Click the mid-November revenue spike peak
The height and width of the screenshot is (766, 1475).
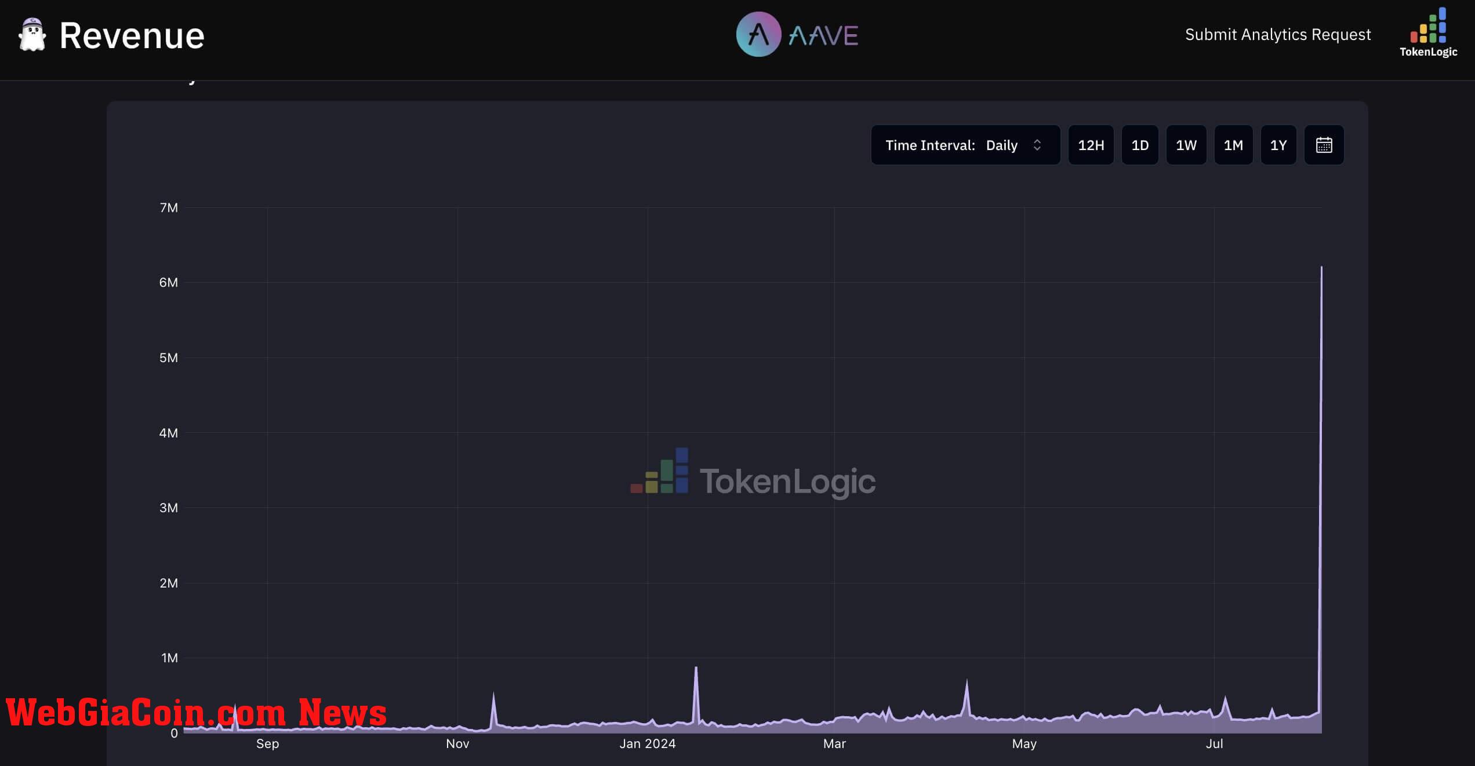[493, 694]
